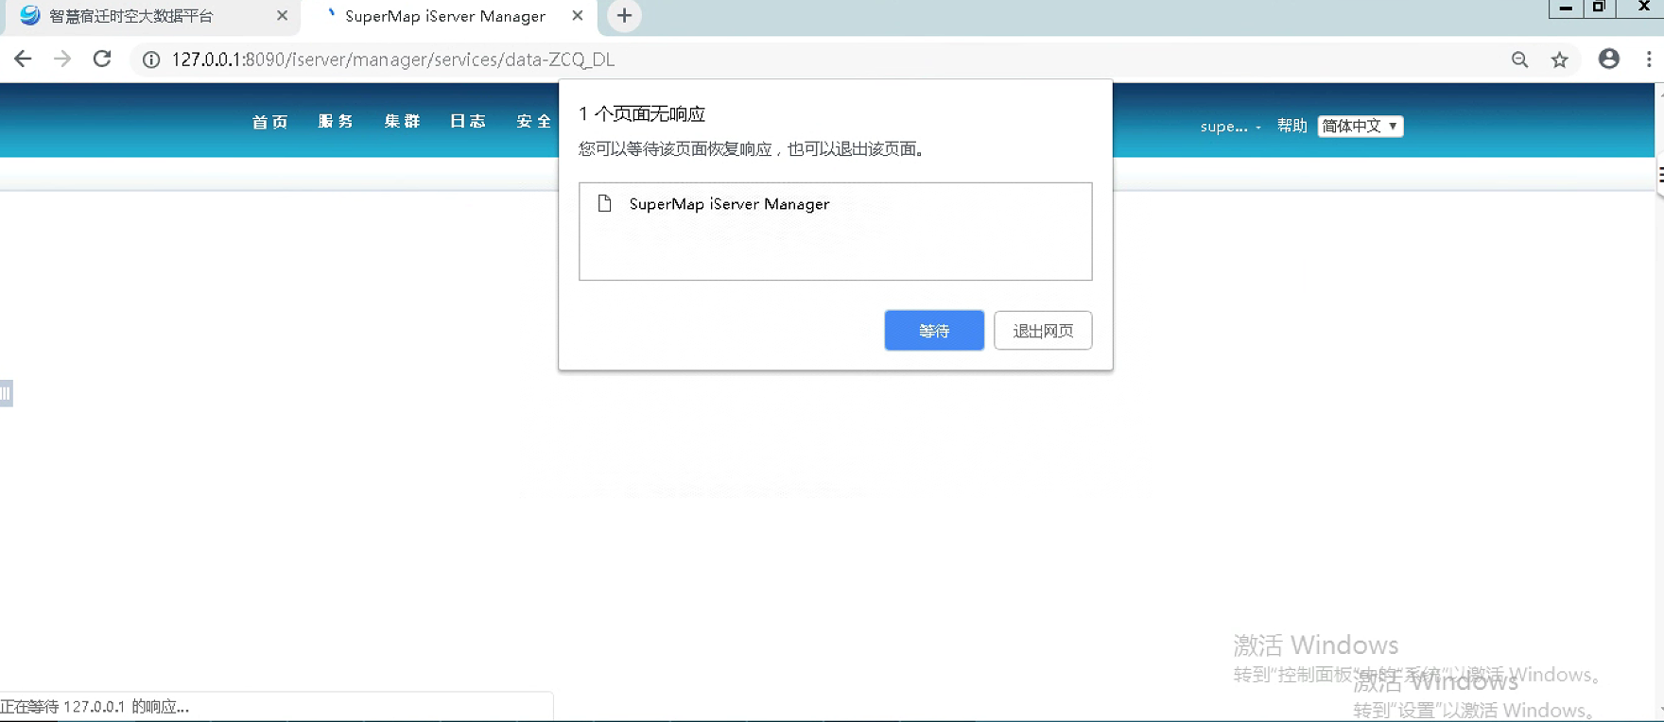The height and width of the screenshot is (722, 1664).
Task: Bookmark this page with the star icon
Action: coord(1559,60)
